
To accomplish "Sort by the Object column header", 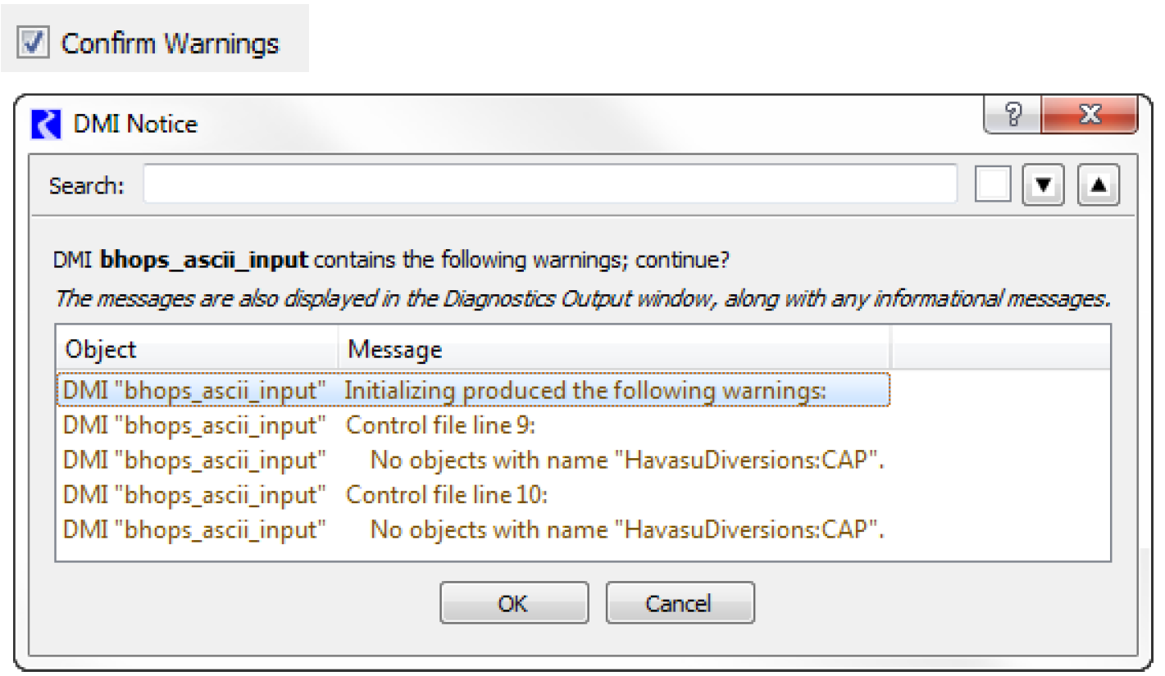I will (197, 350).
